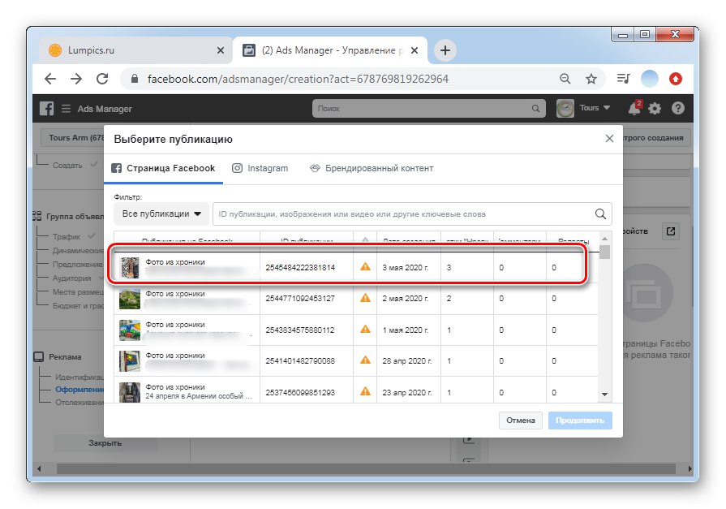The image size is (726, 509).
Task: Bookmark the page with the star icon
Action: [x=591, y=79]
